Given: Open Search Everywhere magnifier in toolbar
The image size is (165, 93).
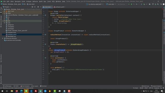Looking at the screenshot, I should pyautogui.click(x=161, y=4).
